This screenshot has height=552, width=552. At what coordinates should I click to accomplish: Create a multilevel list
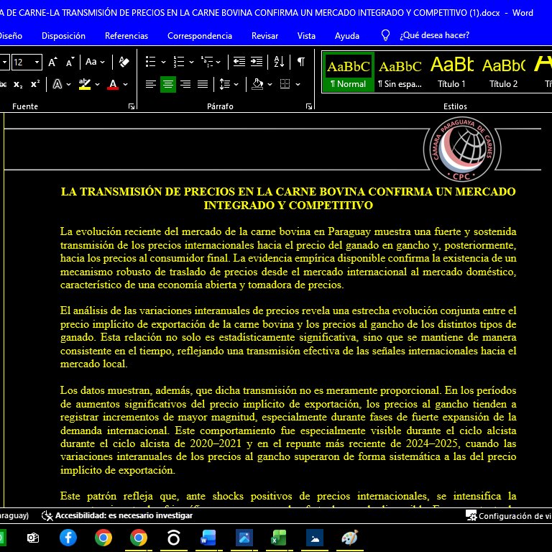tap(207, 63)
